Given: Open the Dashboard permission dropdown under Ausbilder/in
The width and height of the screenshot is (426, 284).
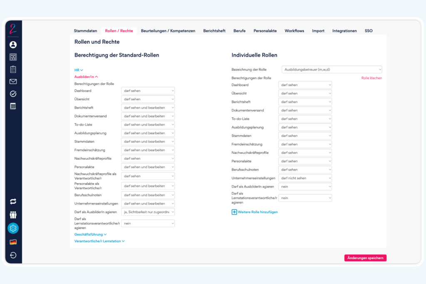Looking at the screenshot, I should pos(148,91).
